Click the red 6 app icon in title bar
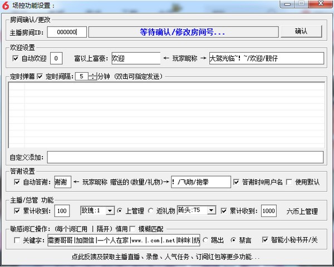Viewport: 334px width, 267px height. 5,6
